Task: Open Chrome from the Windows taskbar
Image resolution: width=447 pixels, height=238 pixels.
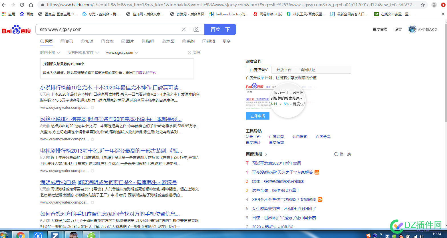Action: pos(20,235)
